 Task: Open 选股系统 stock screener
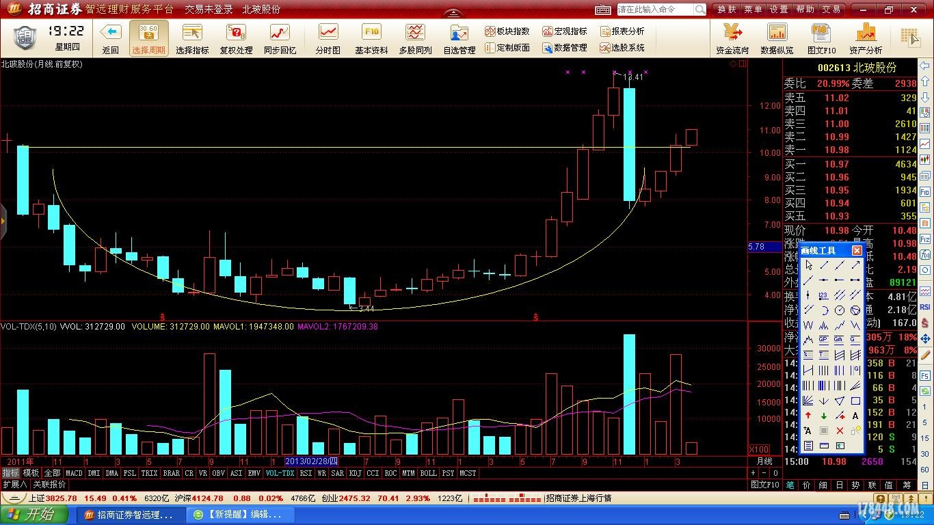[622, 48]
